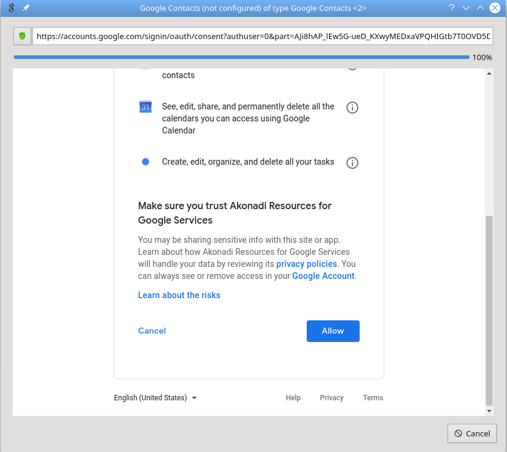Open contextual help via the question mark icon
Screen dimensions: 507x452
coord(450,8)
